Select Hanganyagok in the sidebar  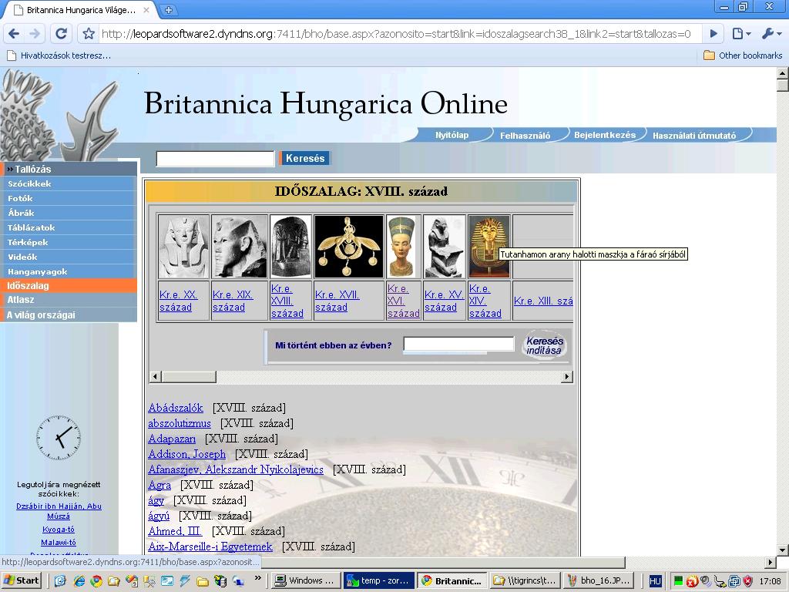click(69, 271)
